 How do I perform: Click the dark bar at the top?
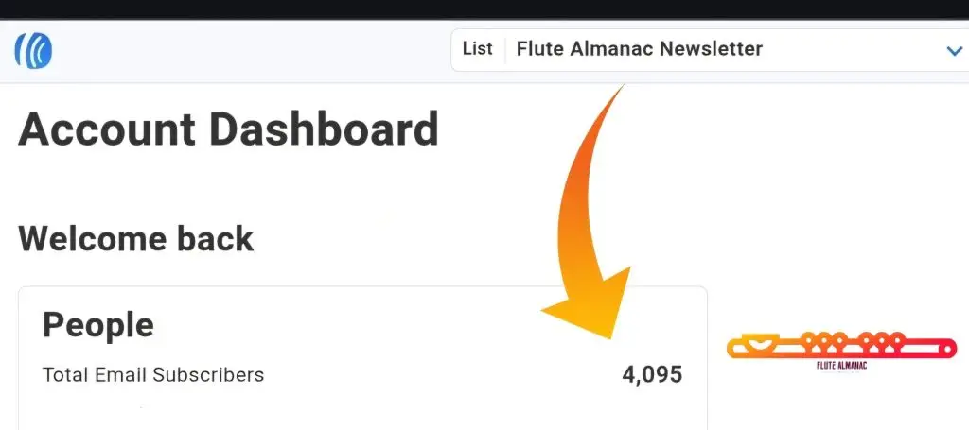pos(484,9)
